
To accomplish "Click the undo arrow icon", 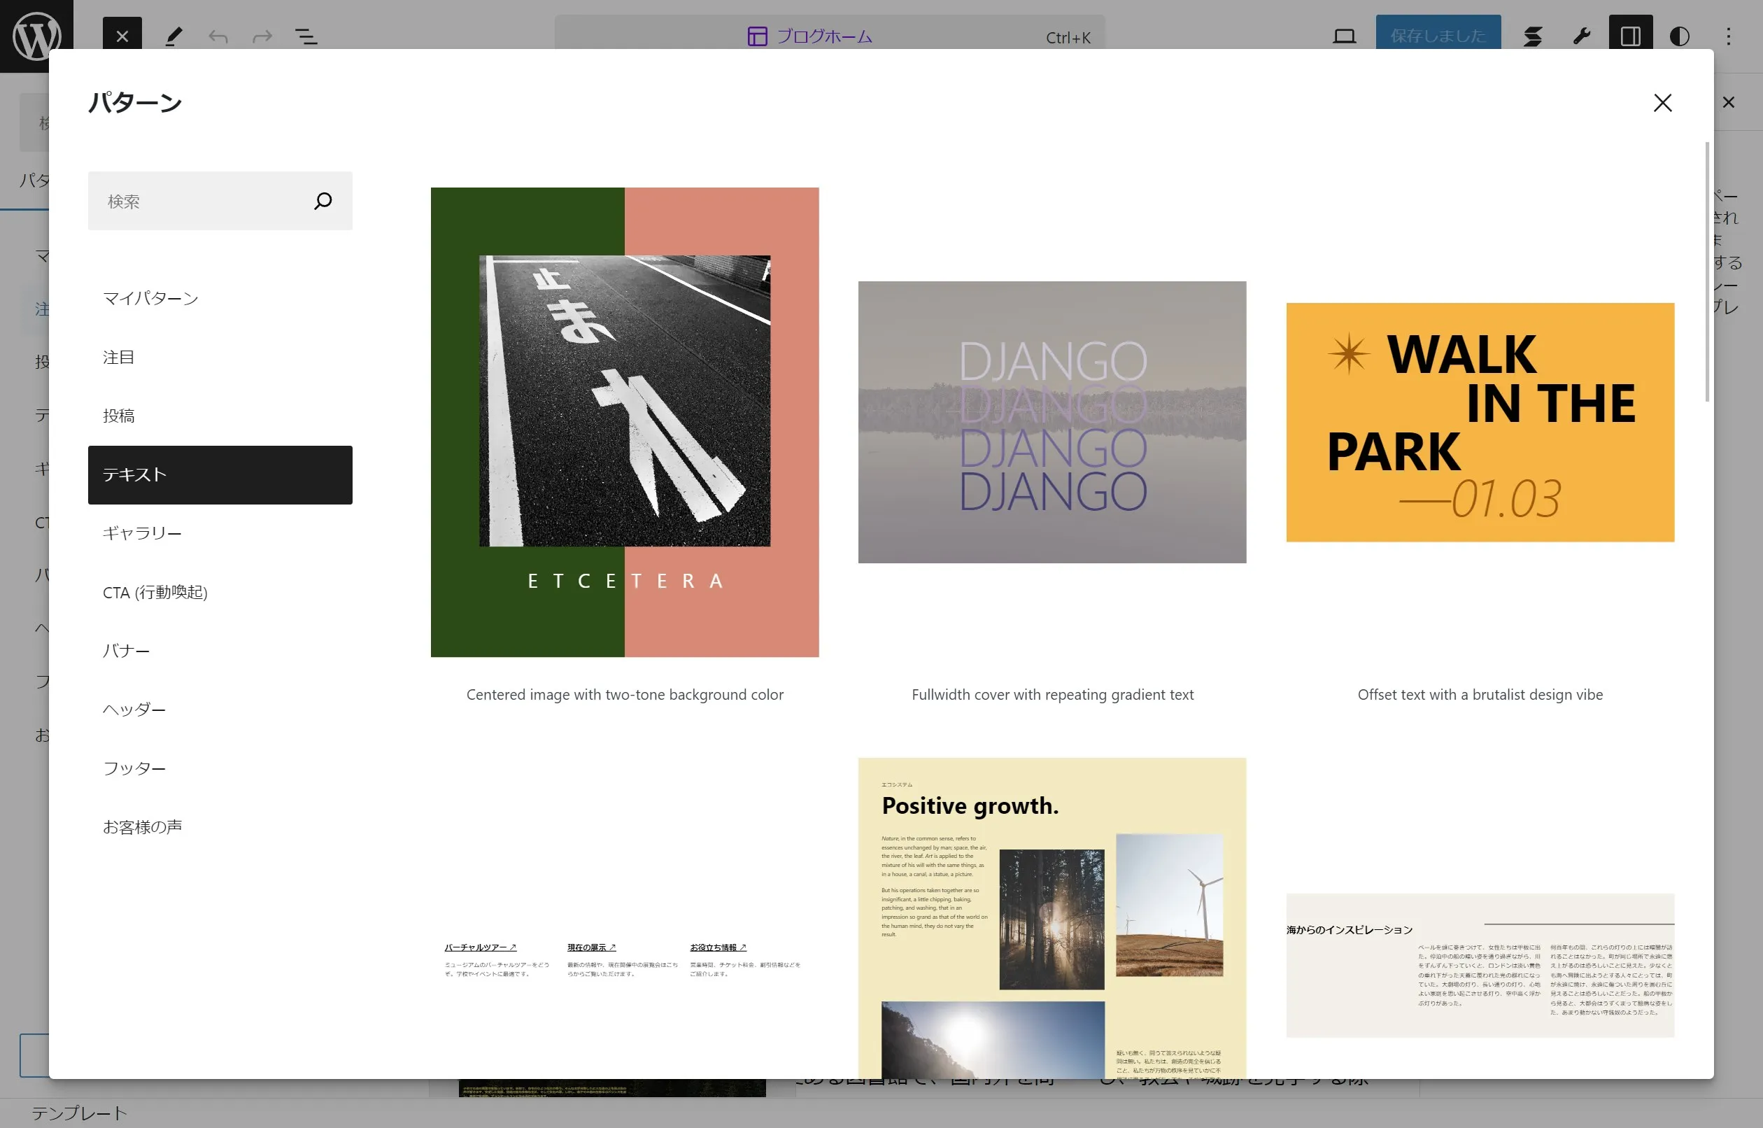I will pyautogui.click(x=218, y=36).
